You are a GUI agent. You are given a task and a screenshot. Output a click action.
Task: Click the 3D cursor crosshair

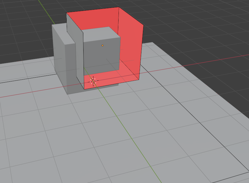93,81
